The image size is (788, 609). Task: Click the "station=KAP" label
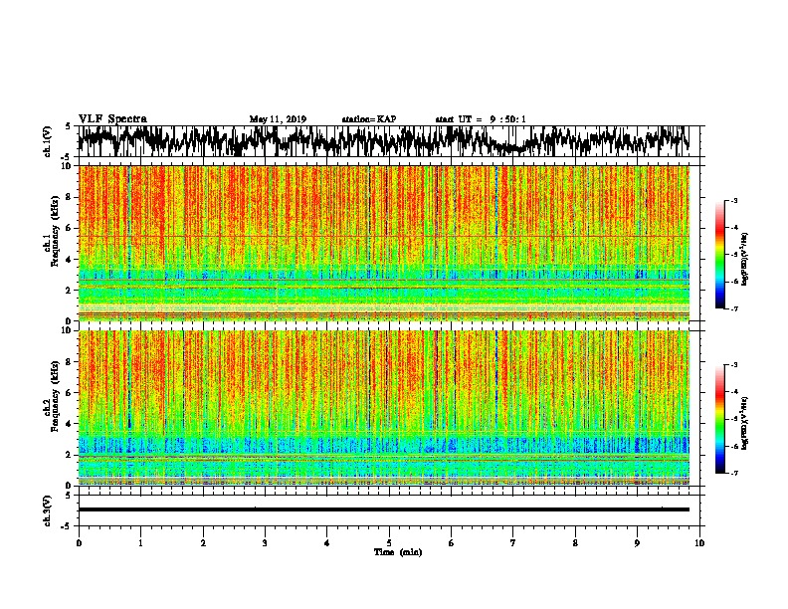tap(369, 119)
